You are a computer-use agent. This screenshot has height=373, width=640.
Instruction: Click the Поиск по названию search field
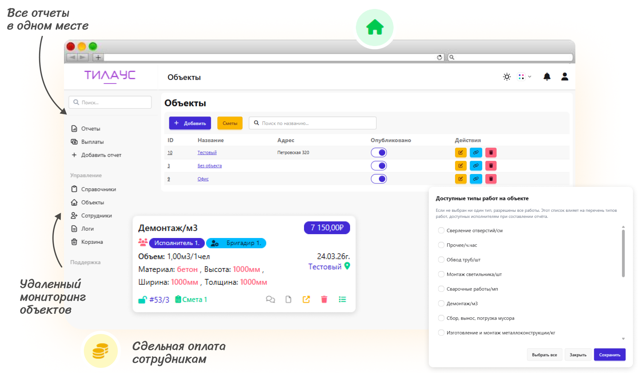pyautogui.click(x=313, y=123)
